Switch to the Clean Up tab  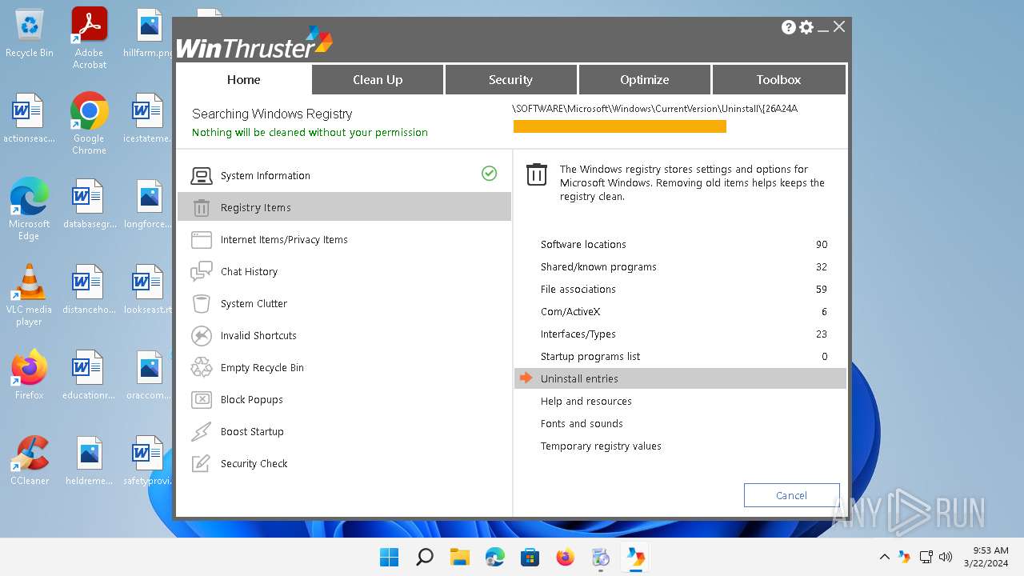(378, 80)
